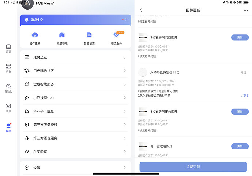This screenshot has height=176, width=252.
Task: Update firmware for 3楼右房间门口四开
Action: pos(240,37)
